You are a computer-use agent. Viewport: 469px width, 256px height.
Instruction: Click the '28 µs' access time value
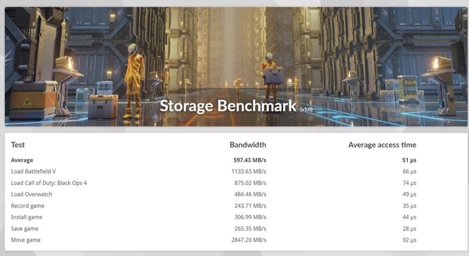pos(409,229)
